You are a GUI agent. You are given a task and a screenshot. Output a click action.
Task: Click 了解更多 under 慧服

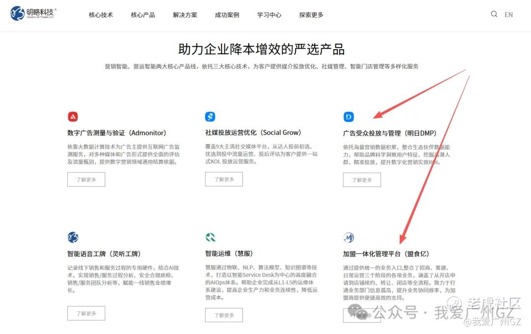tap(224, 315)
